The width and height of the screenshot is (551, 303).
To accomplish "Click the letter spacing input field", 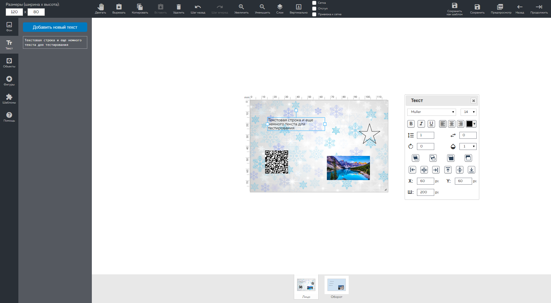I will [x=468, y=135].
